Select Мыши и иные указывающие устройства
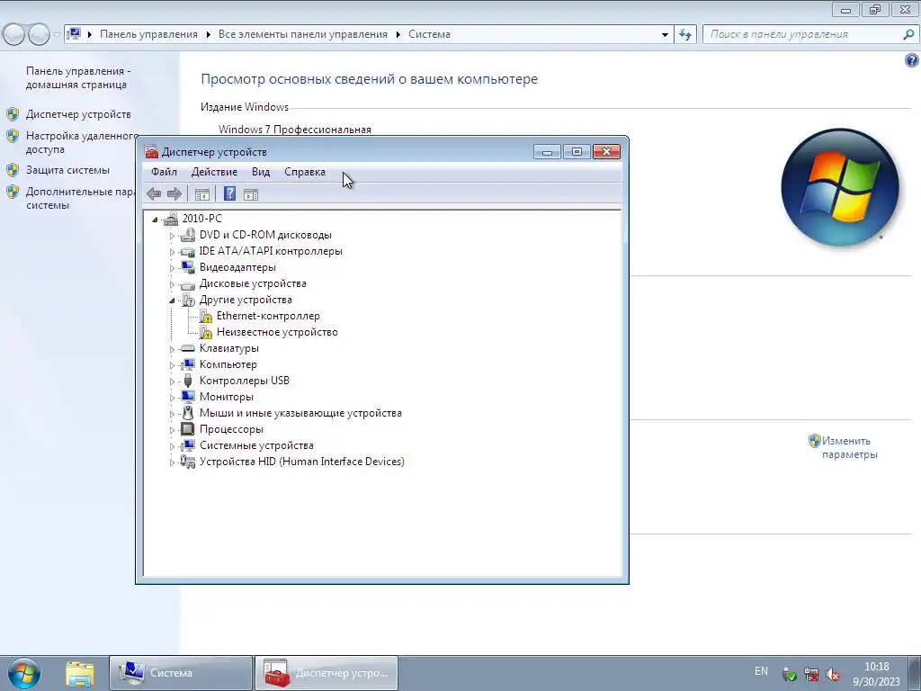921x691 pixels. tap(300, 413)
